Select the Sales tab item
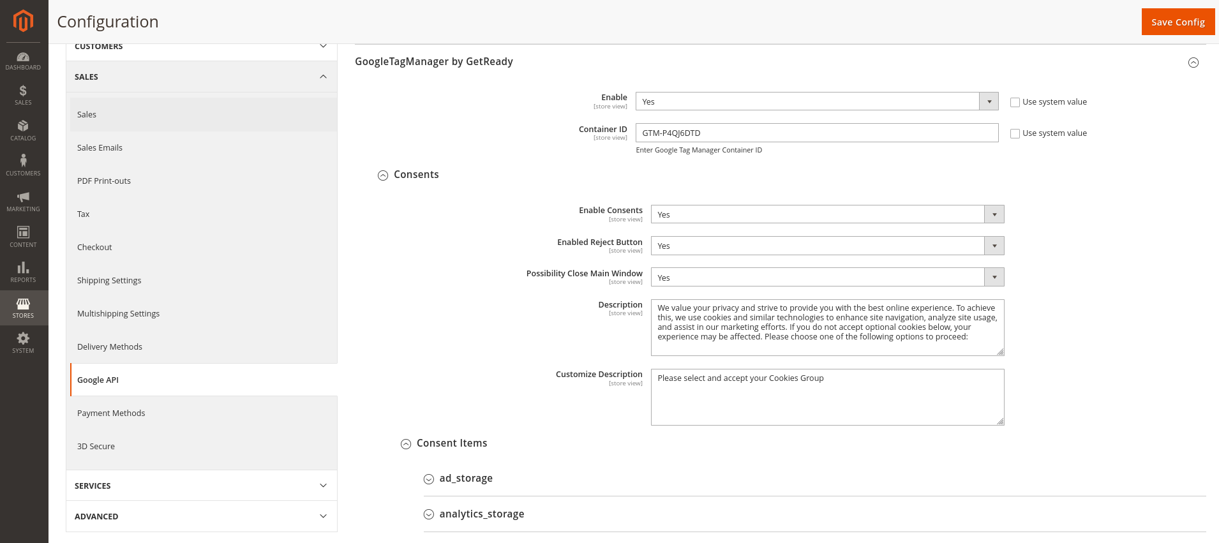 pos(204,114)
